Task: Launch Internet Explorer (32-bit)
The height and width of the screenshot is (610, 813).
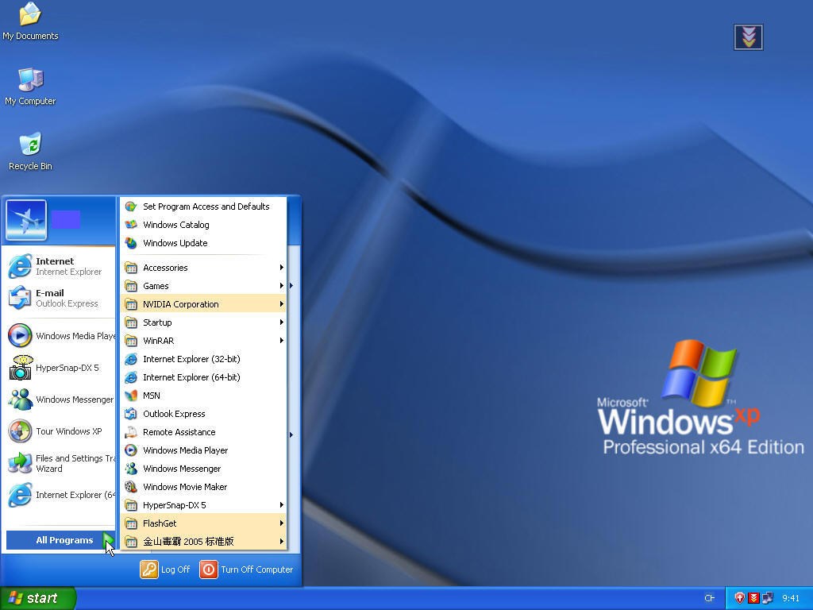Action: coord(203,359)
